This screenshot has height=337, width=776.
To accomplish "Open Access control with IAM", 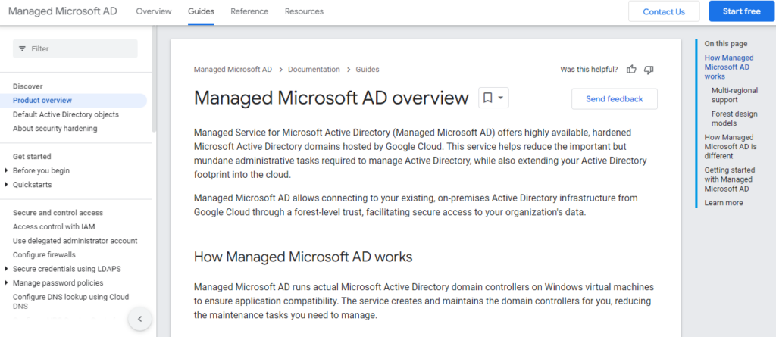I will [x=54, y=226].
